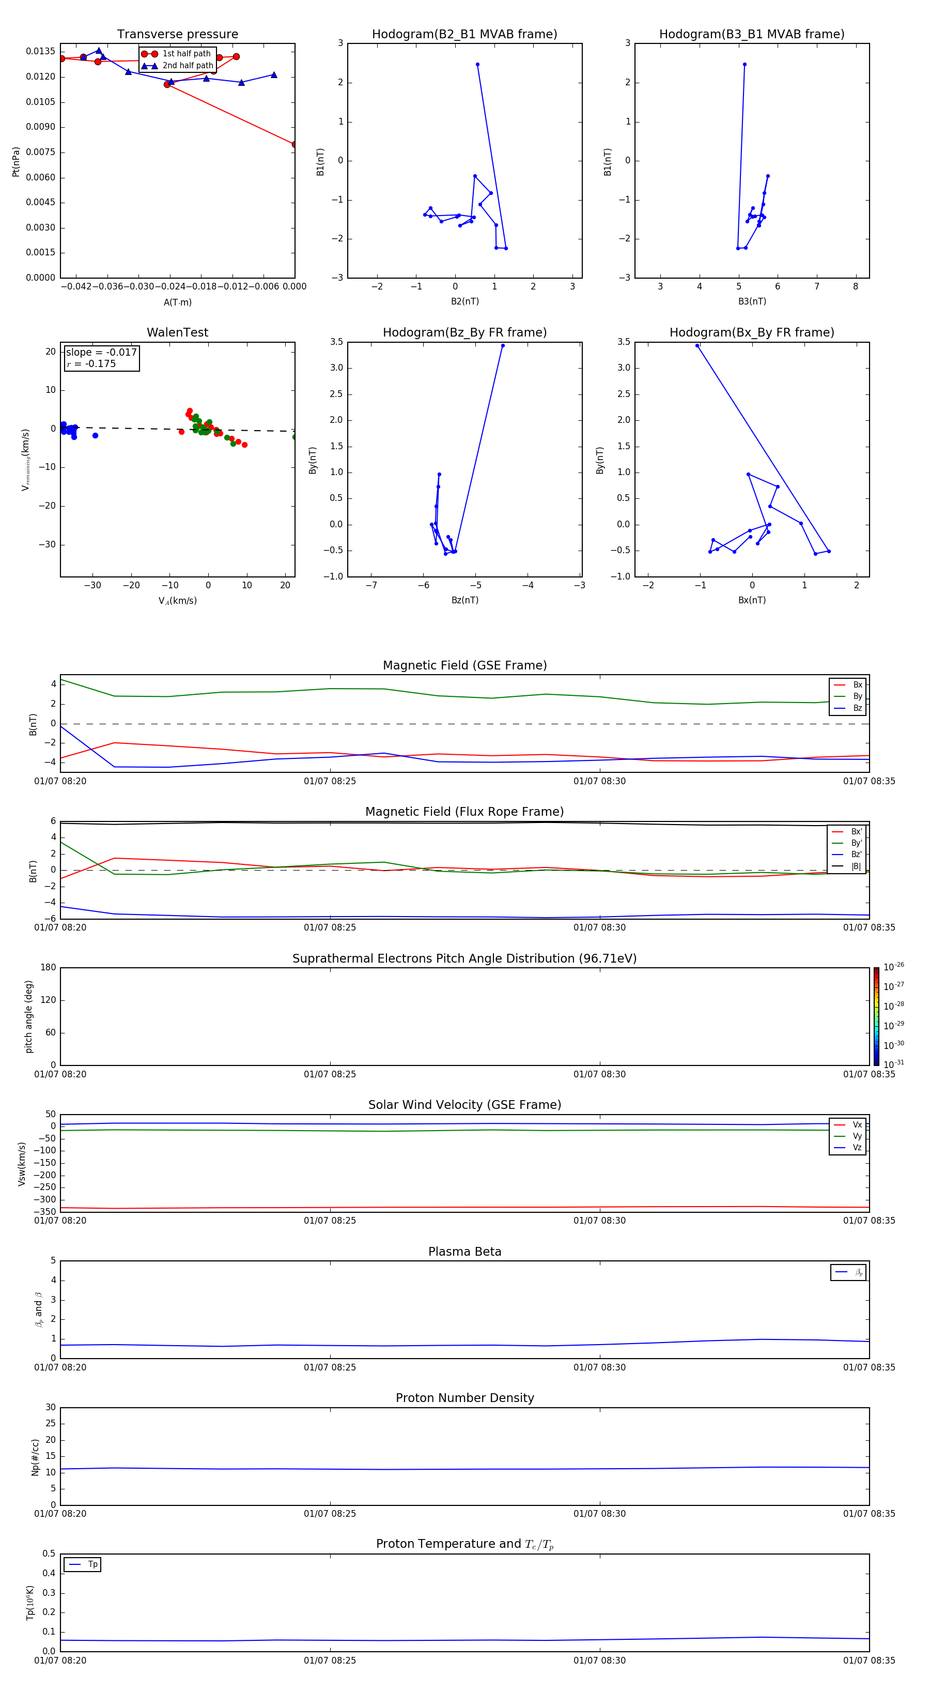Click the "WalenTest" plot title
This screenshot has width=930, height=1706.
click(177, 332)
